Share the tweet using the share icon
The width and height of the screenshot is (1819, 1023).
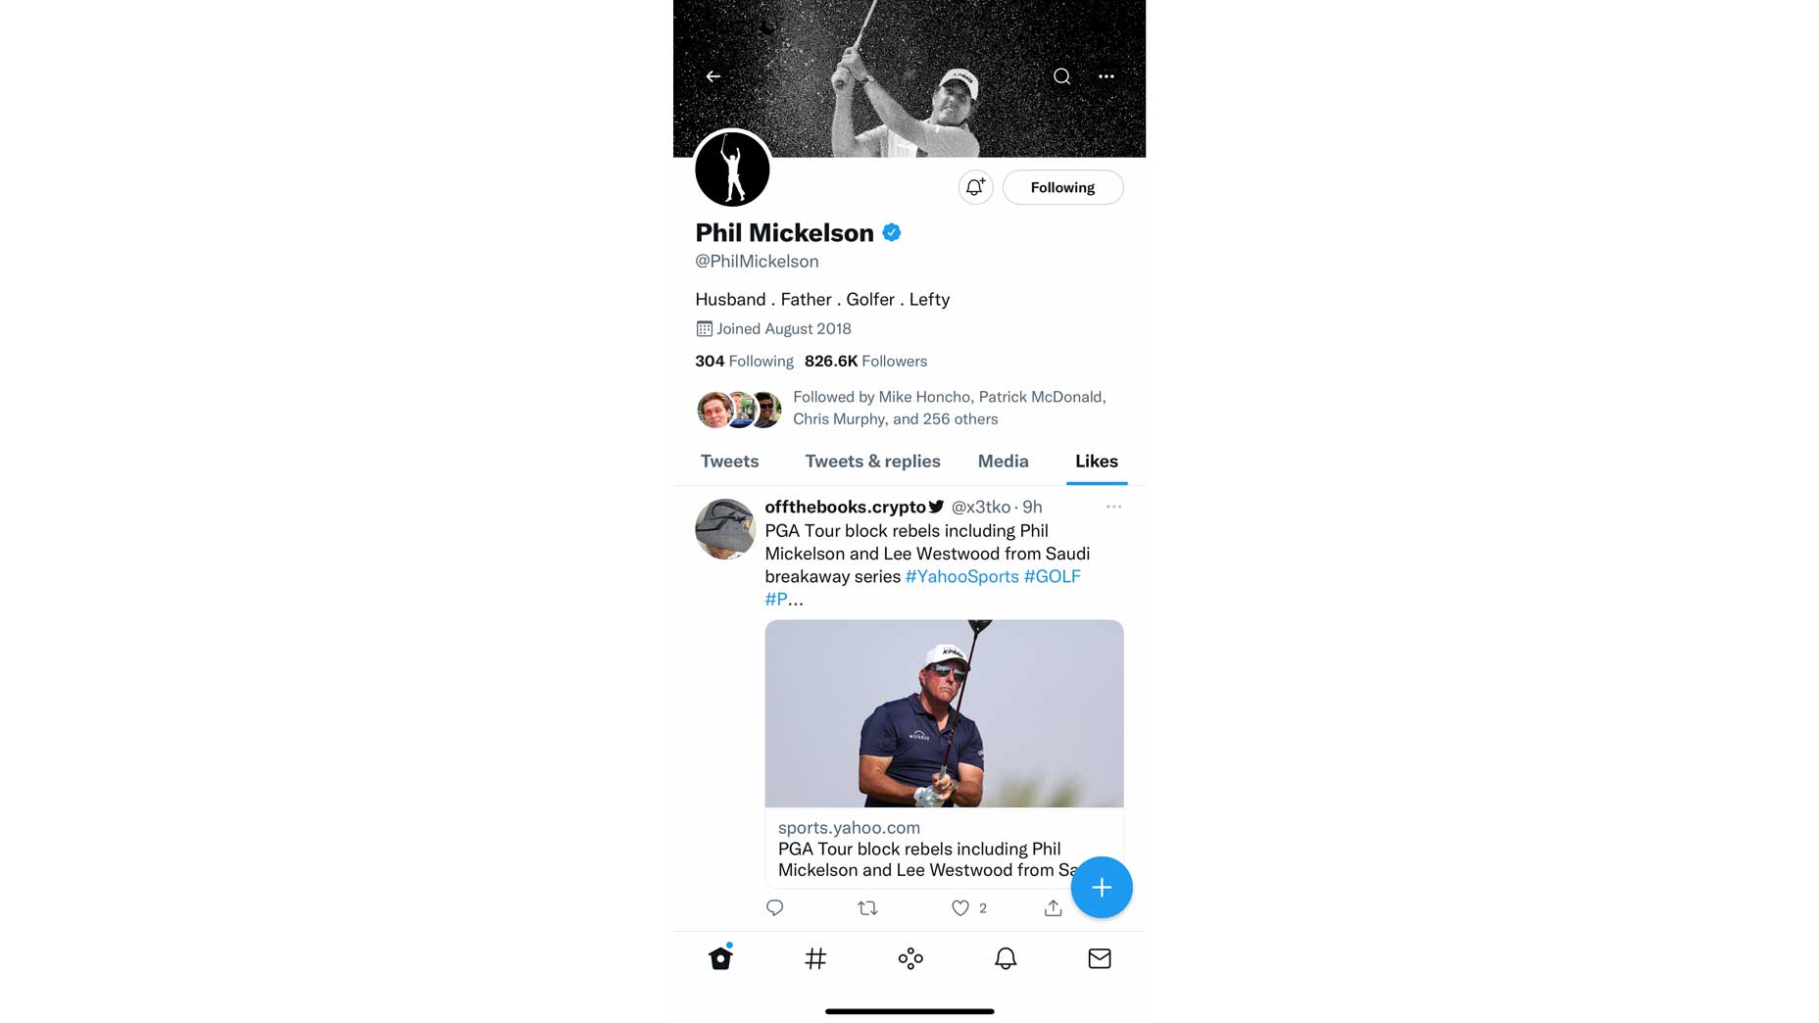point(1052,907)
